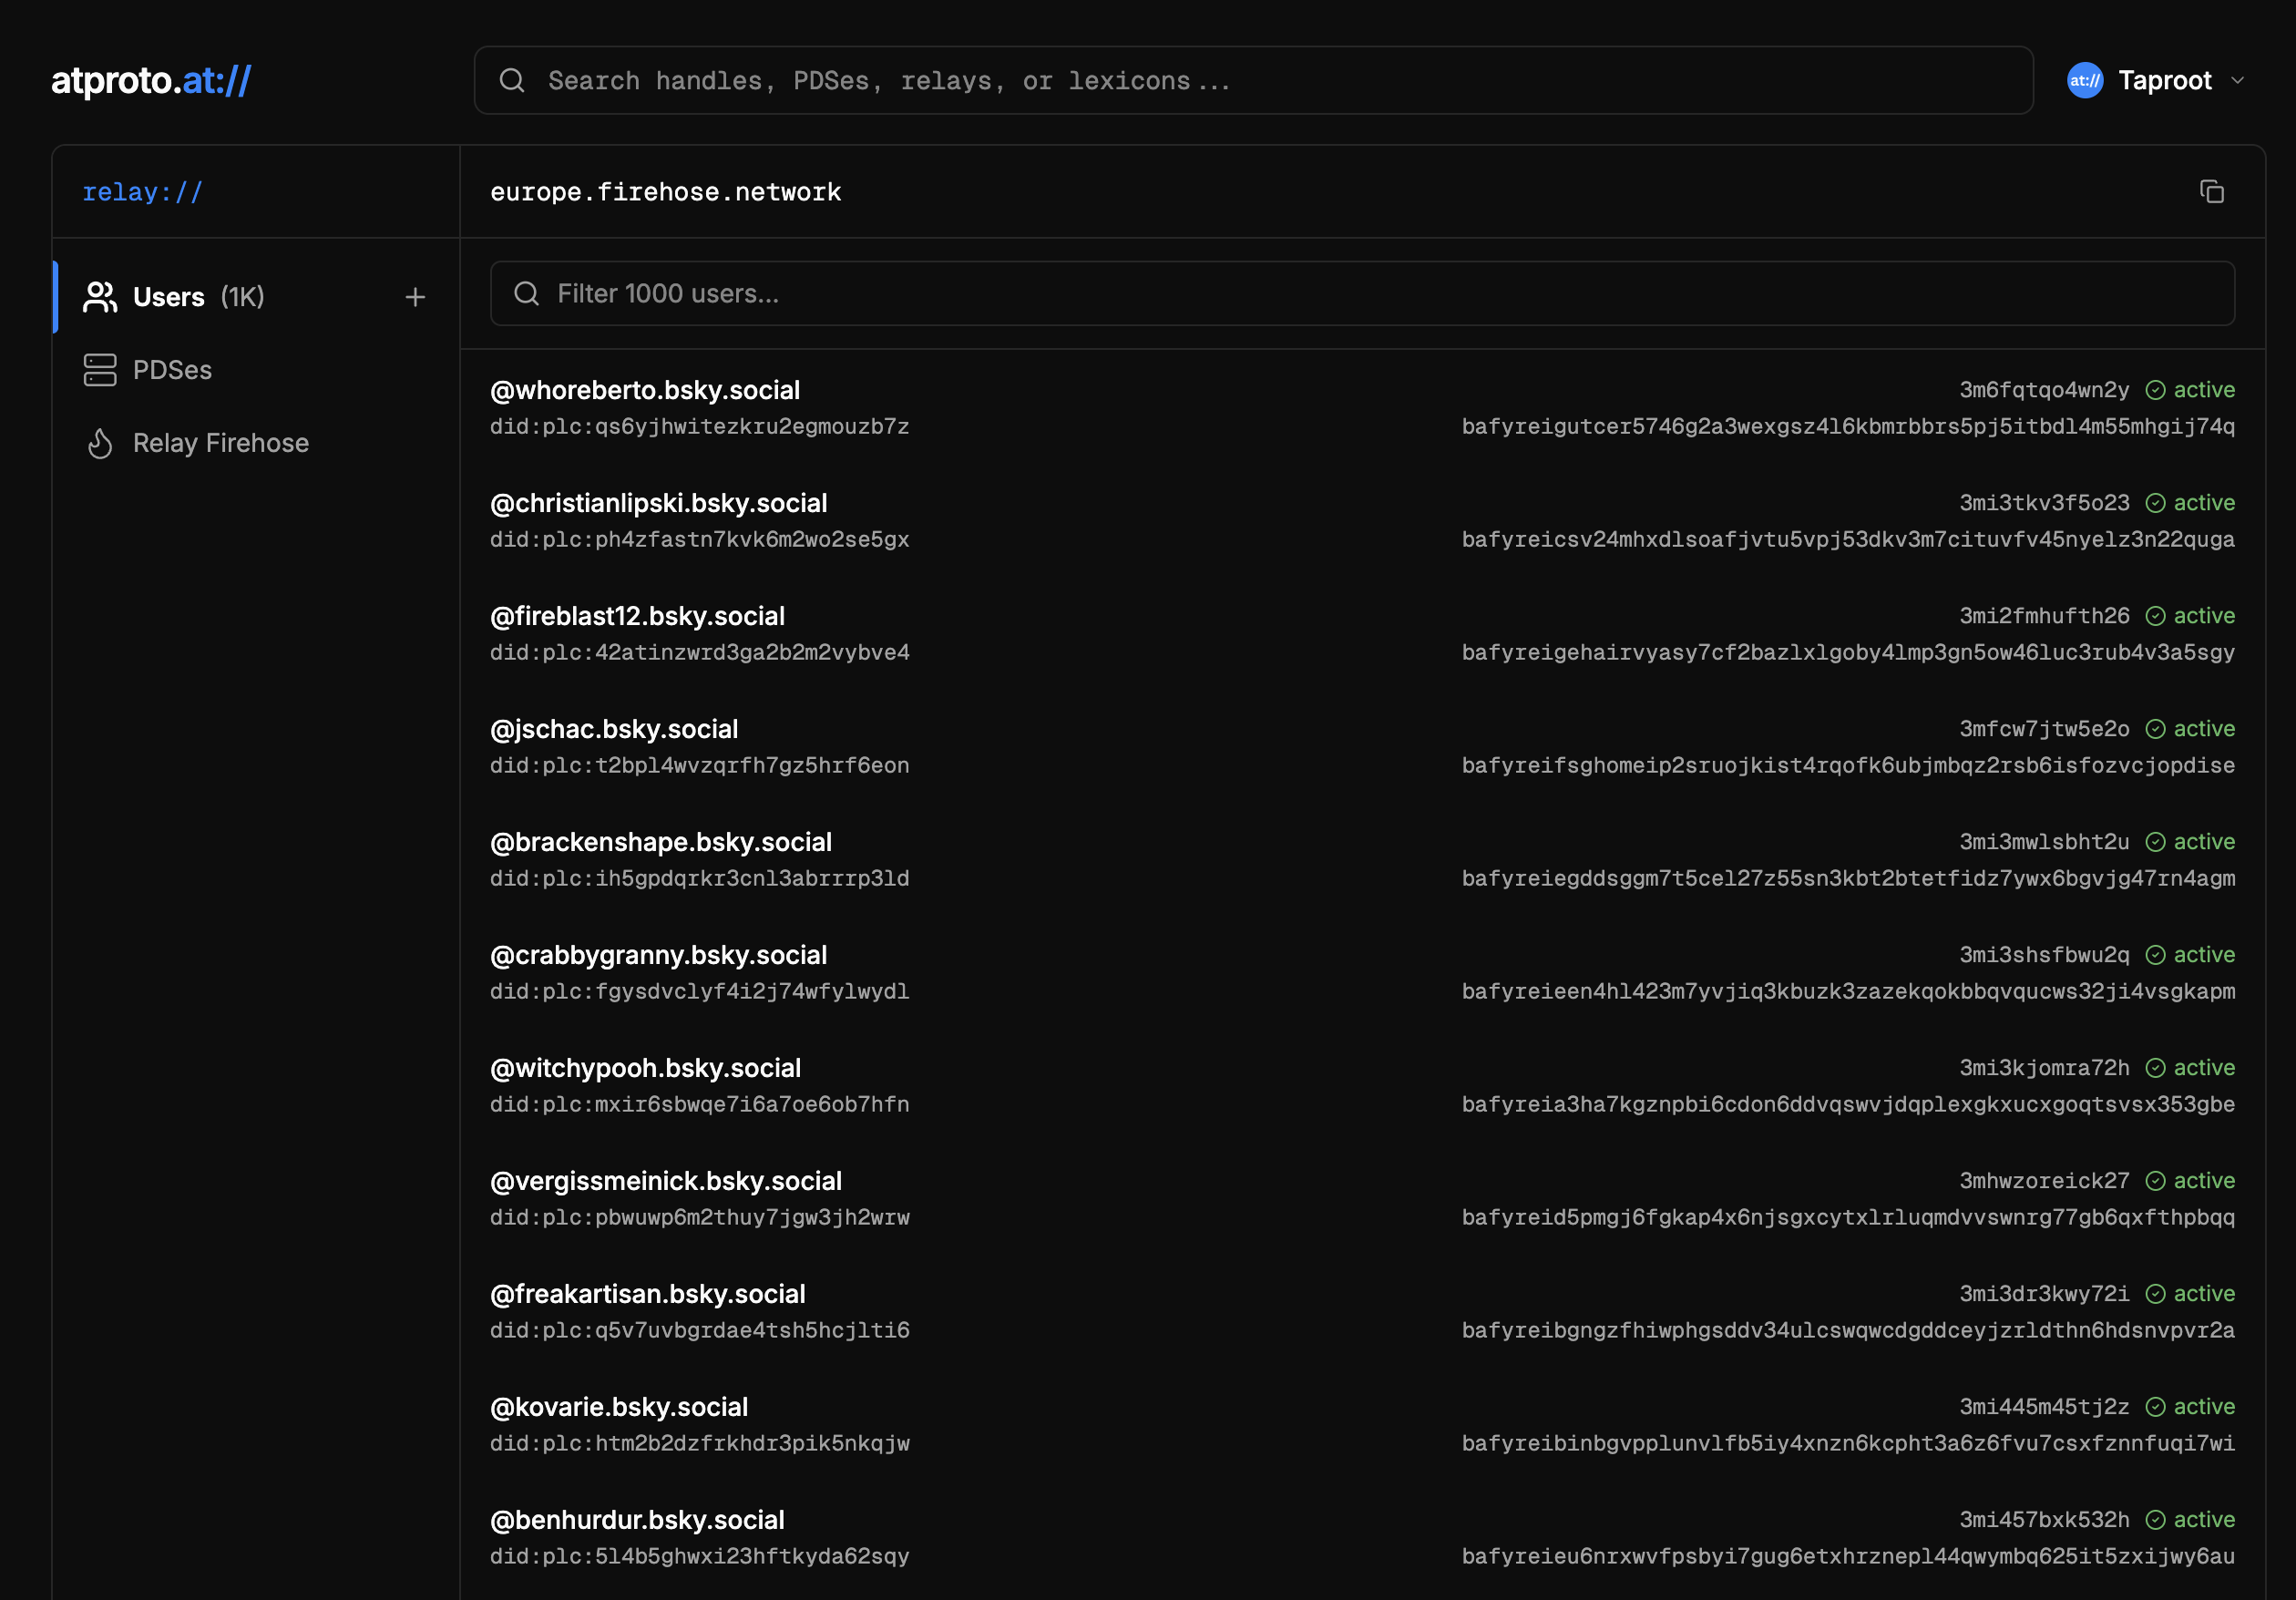Click the copy relay address icon

pos(2211,191)
